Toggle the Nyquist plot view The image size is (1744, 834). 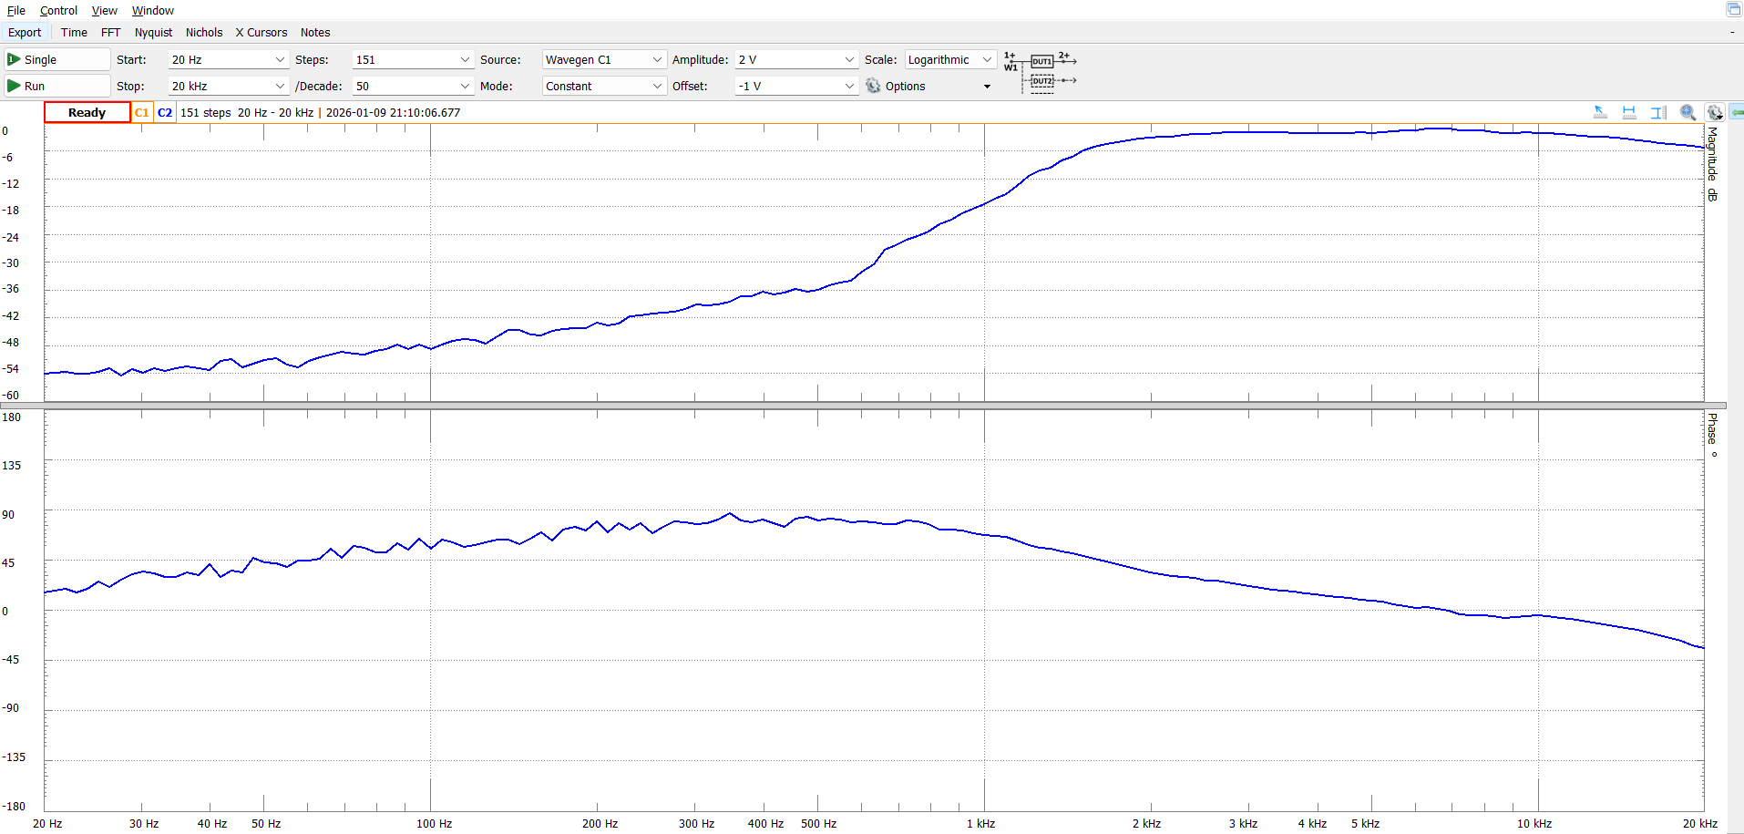click(x=153, y=33)
